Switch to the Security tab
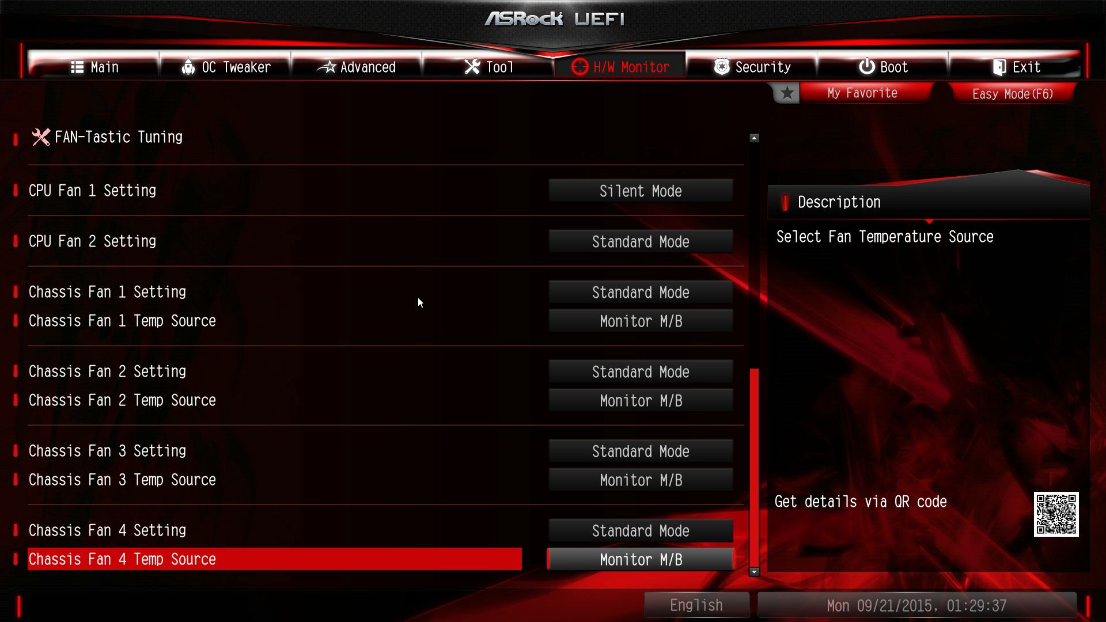The image size is (1106, 622). click(752, 66)
